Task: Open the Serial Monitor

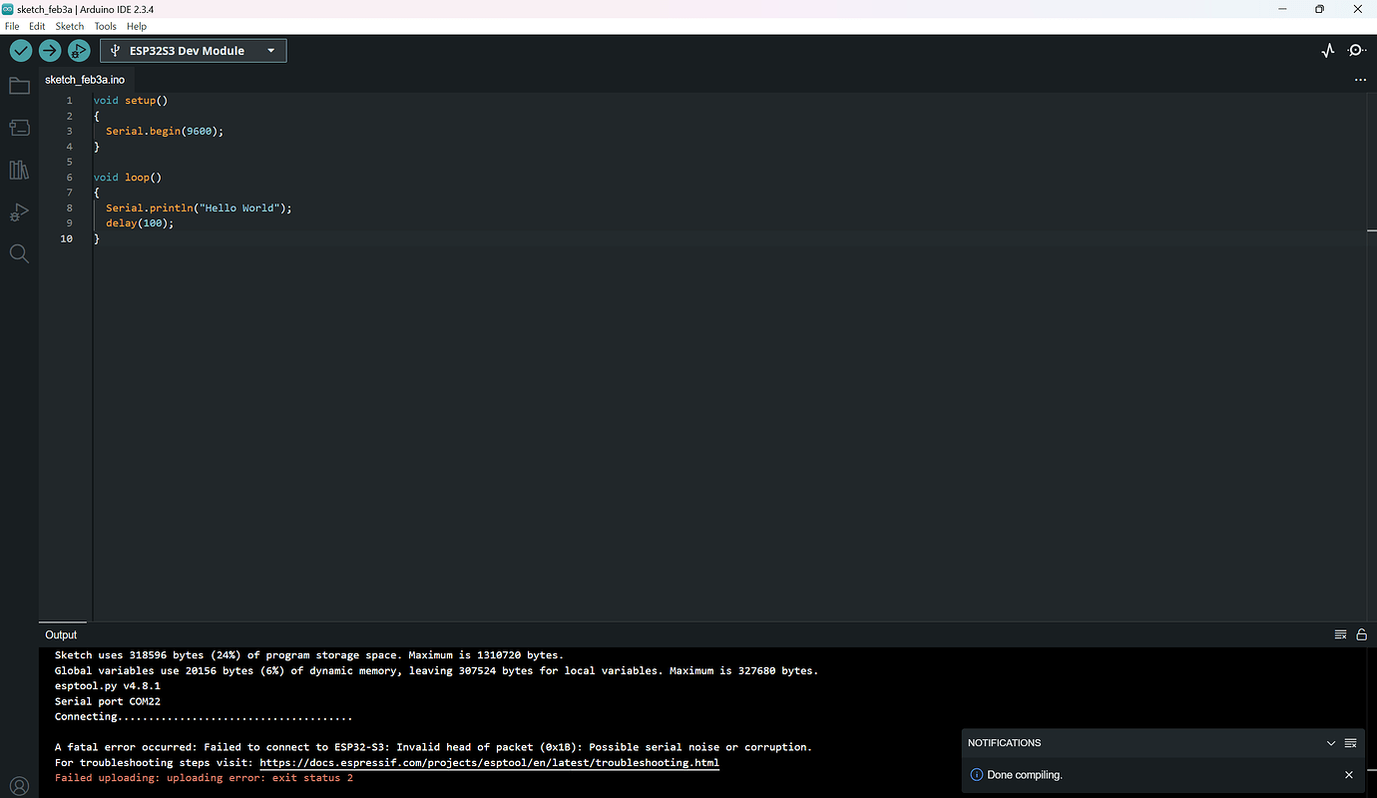Action: click(1357, 50)
